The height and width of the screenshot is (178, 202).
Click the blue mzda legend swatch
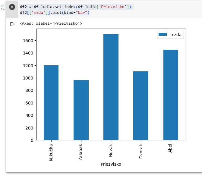point(163,35)
